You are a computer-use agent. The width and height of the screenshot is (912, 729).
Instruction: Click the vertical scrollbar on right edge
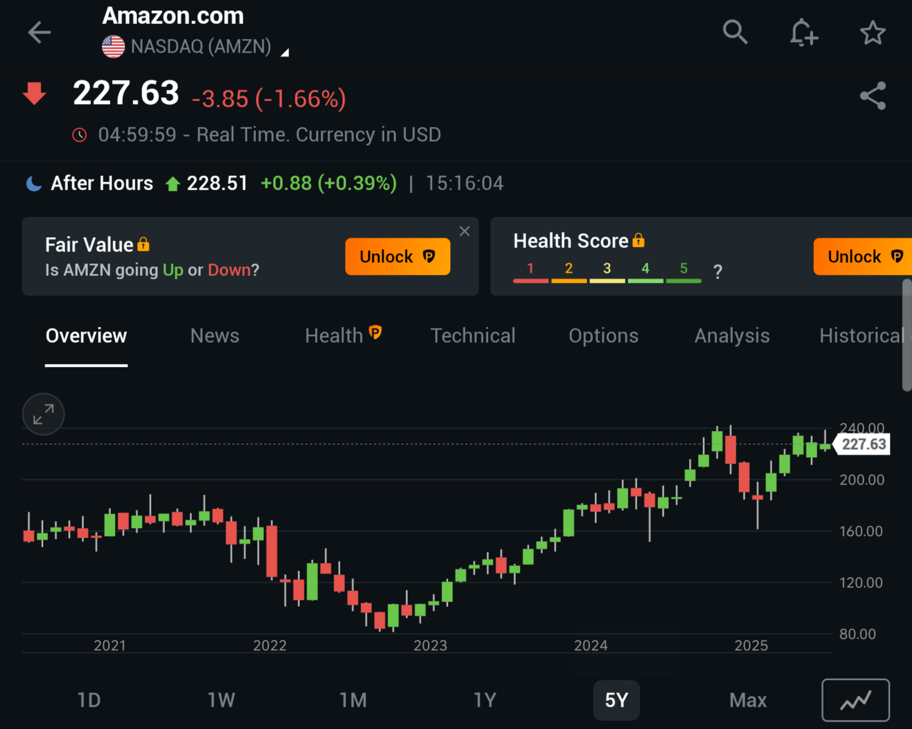907,335
